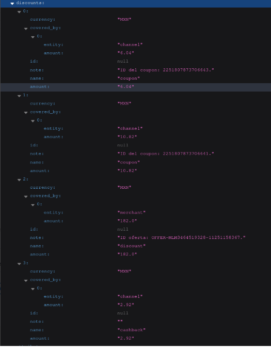271x347 pixels.
Task: Click the discounts header key label
Action: (x=30, y=3)
